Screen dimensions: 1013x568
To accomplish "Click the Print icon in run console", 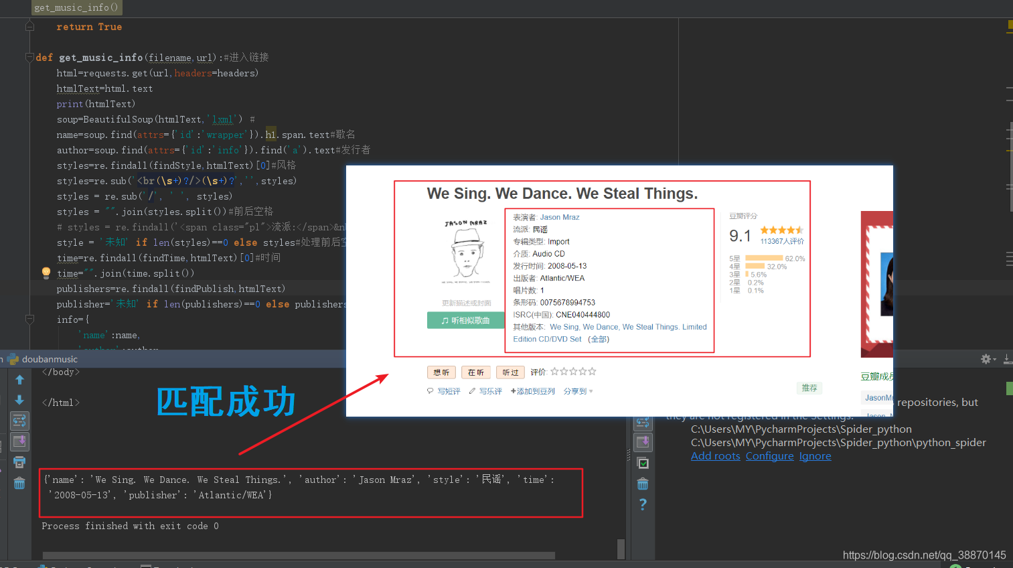I will coord(19,462).
